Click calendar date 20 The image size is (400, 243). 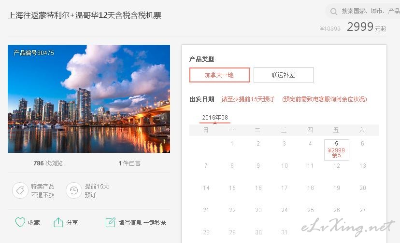coord(363,188)
